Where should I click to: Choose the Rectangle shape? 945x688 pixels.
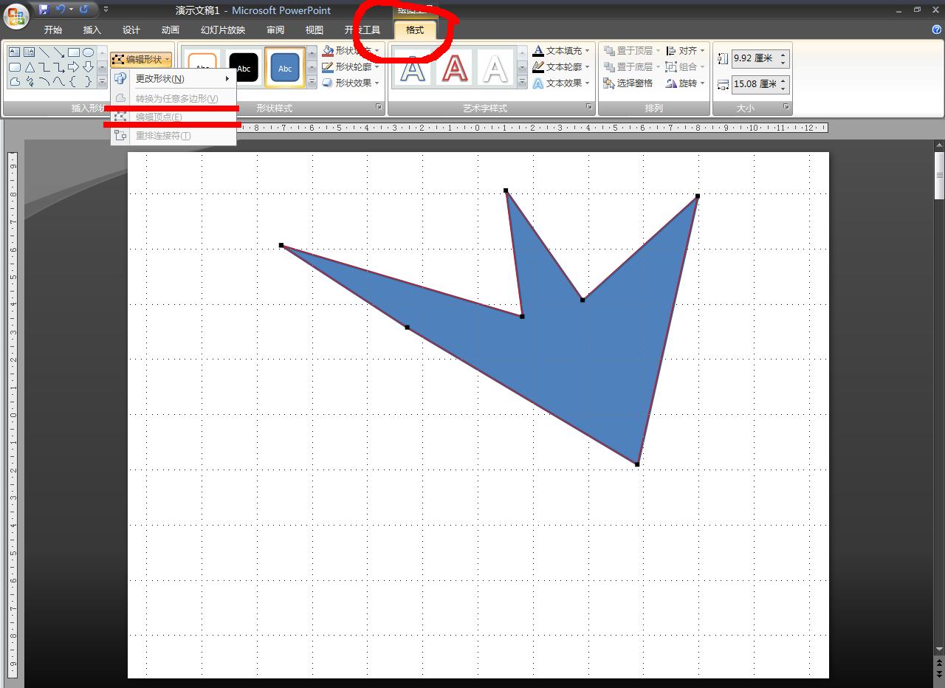74,52
